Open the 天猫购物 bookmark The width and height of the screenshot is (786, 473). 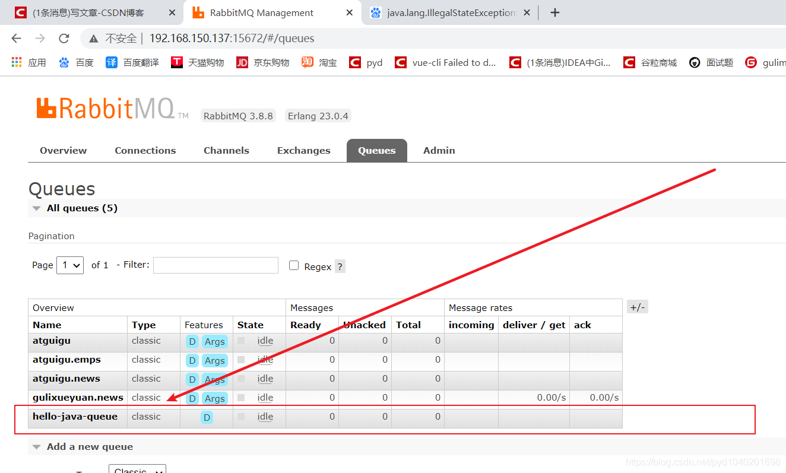coord(198,62)
